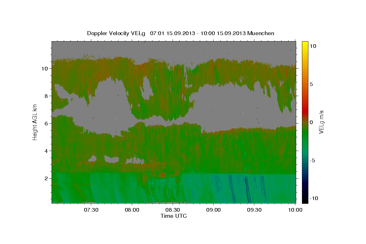Click the height tick label 2
The width and height of the screenshot is (366, 244).
tap(47, 178)
